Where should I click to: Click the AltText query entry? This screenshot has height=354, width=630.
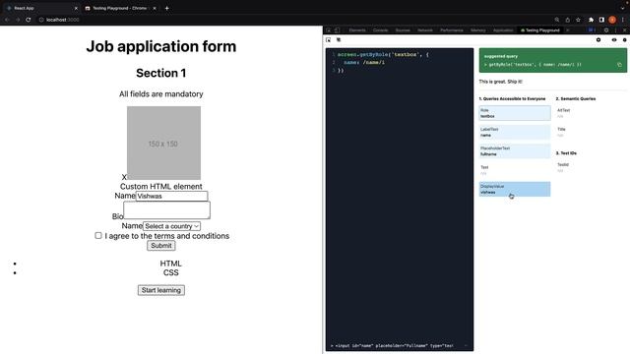pos(591,113)
